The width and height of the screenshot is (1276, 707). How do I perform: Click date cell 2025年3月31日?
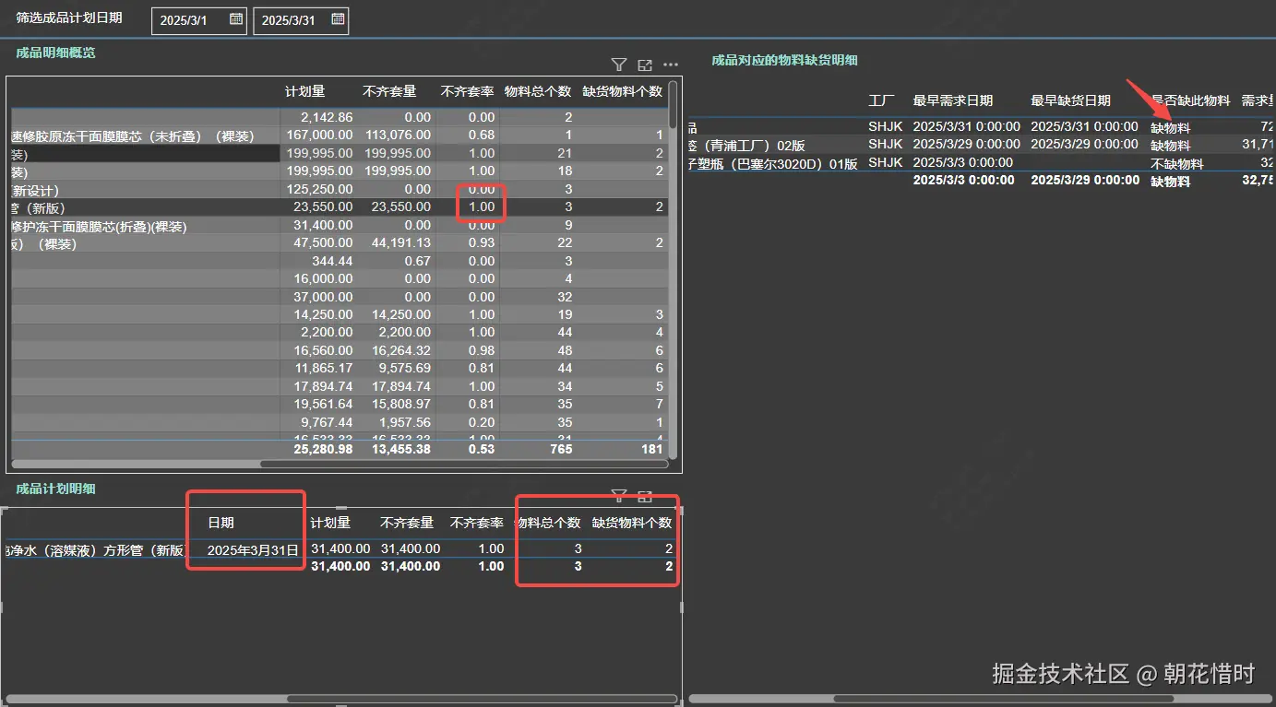pos(253,549)
